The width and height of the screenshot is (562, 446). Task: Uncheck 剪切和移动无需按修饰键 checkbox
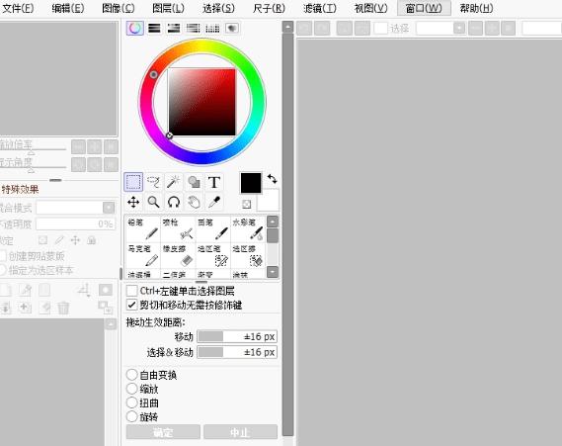coord(131,305)
